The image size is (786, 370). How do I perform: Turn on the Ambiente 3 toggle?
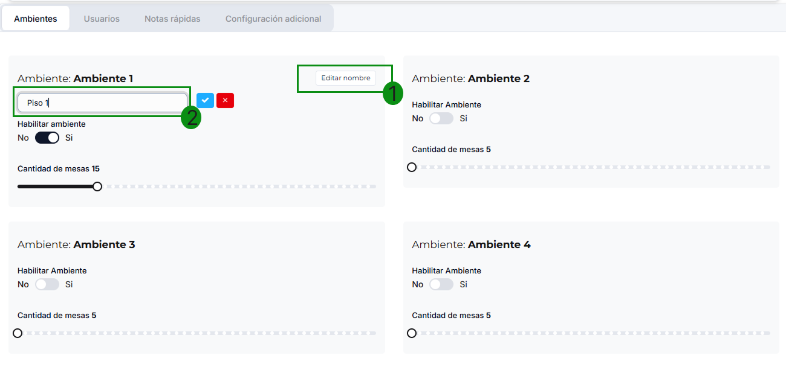point(47,284)
